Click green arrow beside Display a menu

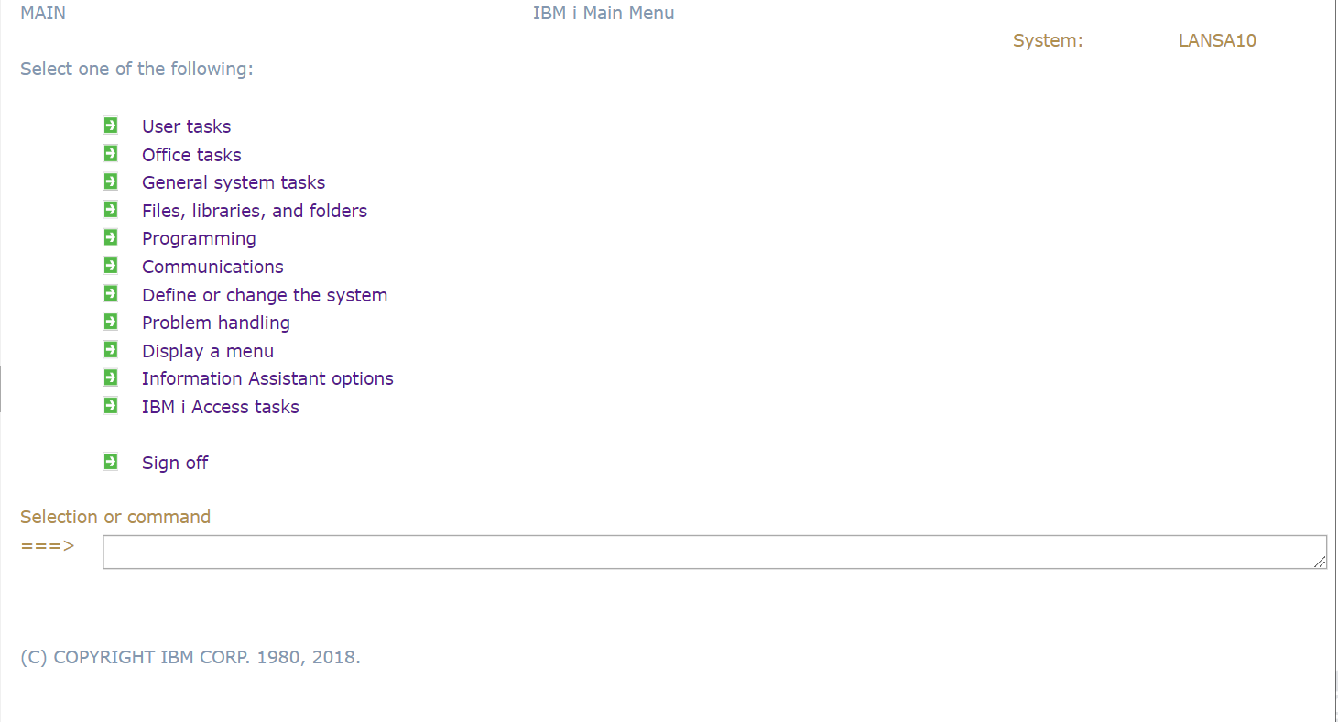111,350
